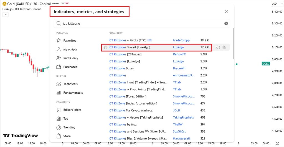Open Trending community scripts
The height and width of the screenshot is (147, 284).
point(69,127)
